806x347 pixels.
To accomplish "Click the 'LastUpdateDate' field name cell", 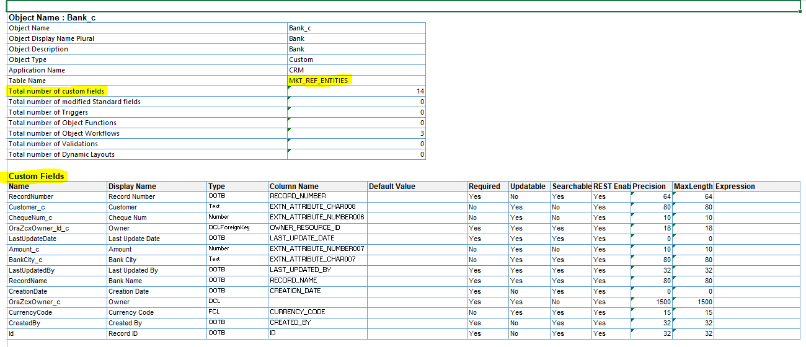I will click(x=57, y=239).
